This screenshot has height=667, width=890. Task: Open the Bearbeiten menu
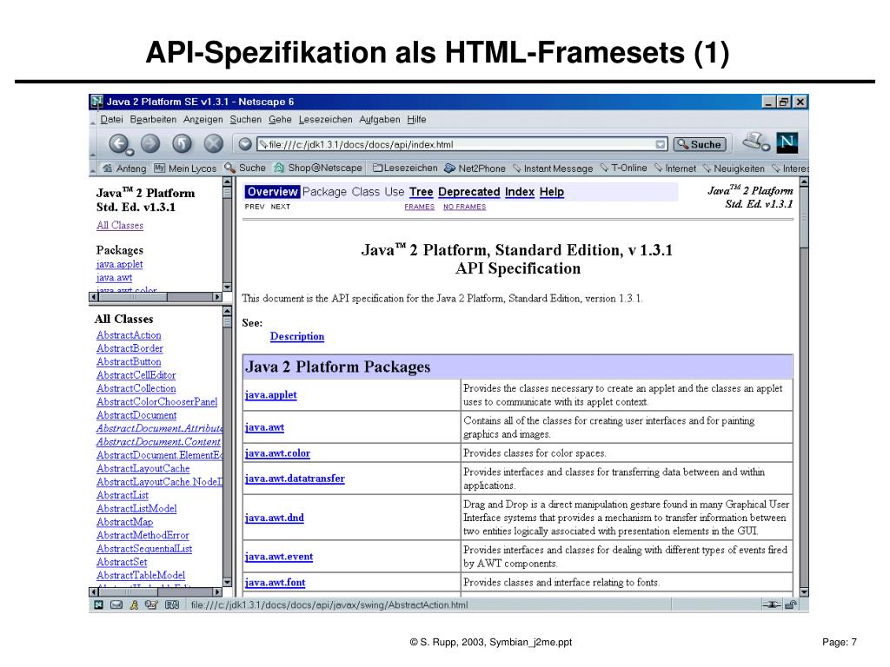point(153,120)
